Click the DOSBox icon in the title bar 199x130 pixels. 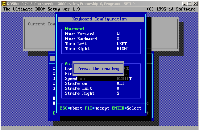pos(3,3)
